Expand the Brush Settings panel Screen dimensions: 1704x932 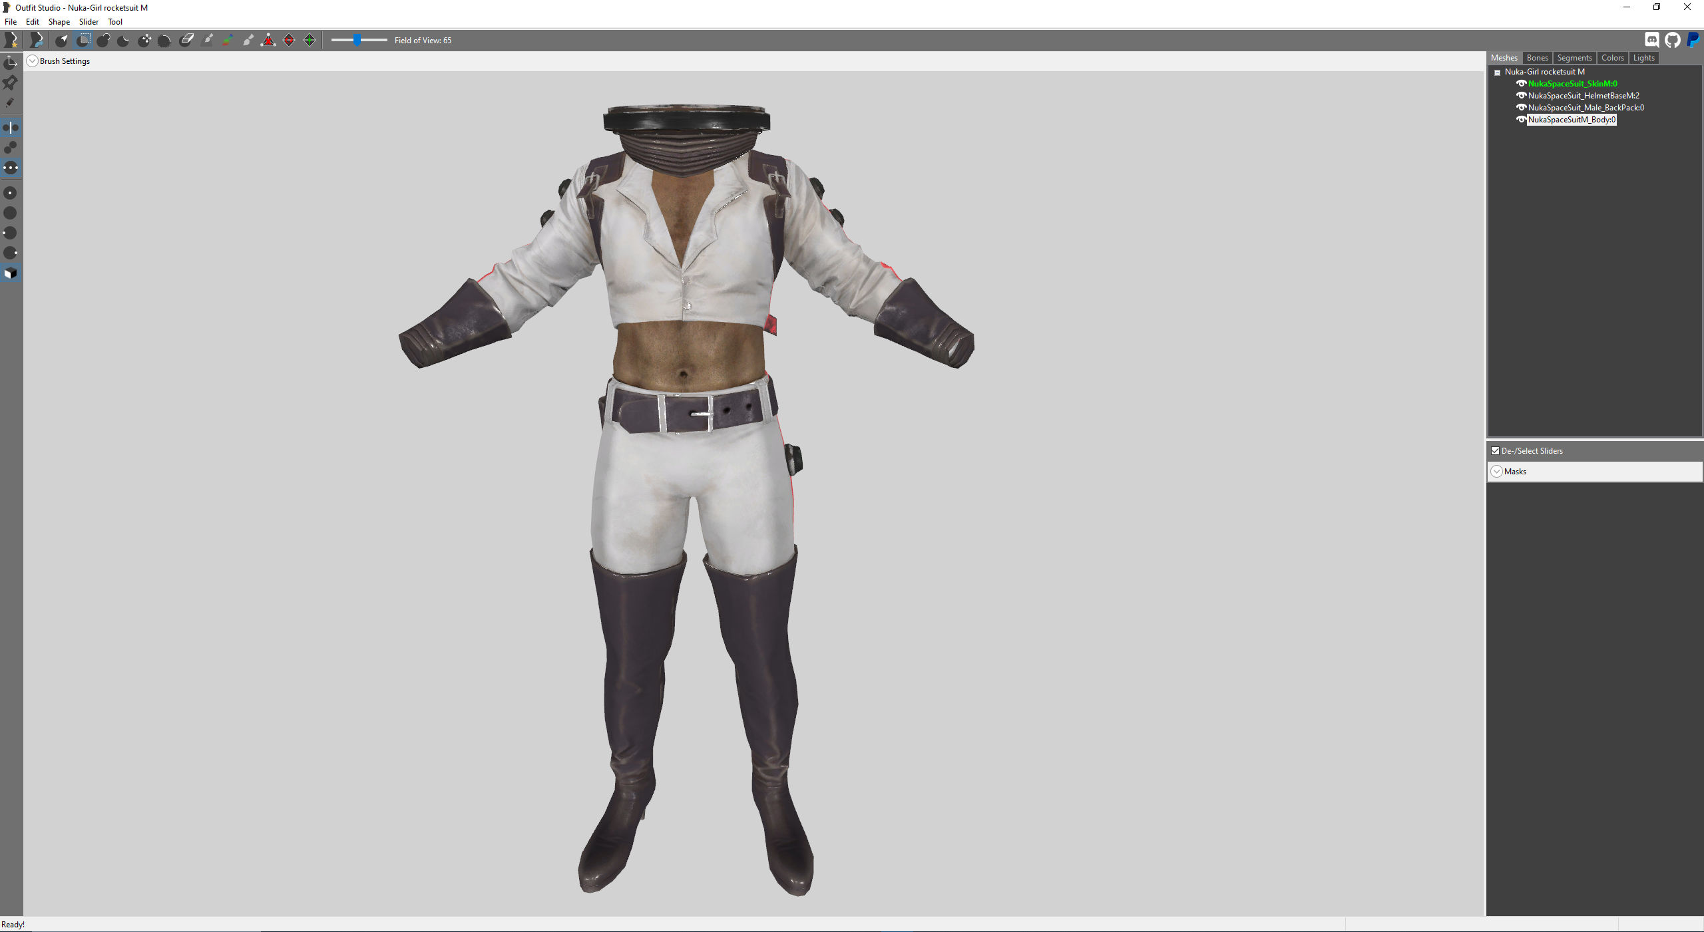click(32, 61)
